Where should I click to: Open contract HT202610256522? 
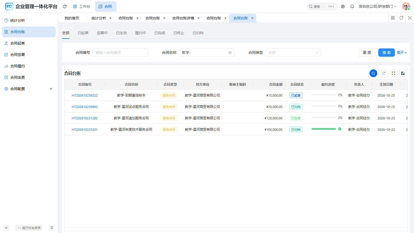(x=85, y=95)
